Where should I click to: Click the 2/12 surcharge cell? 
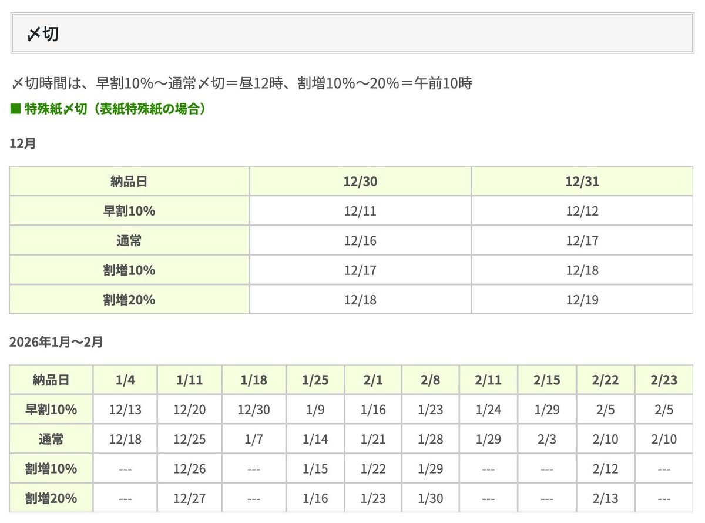pos(605,469)
